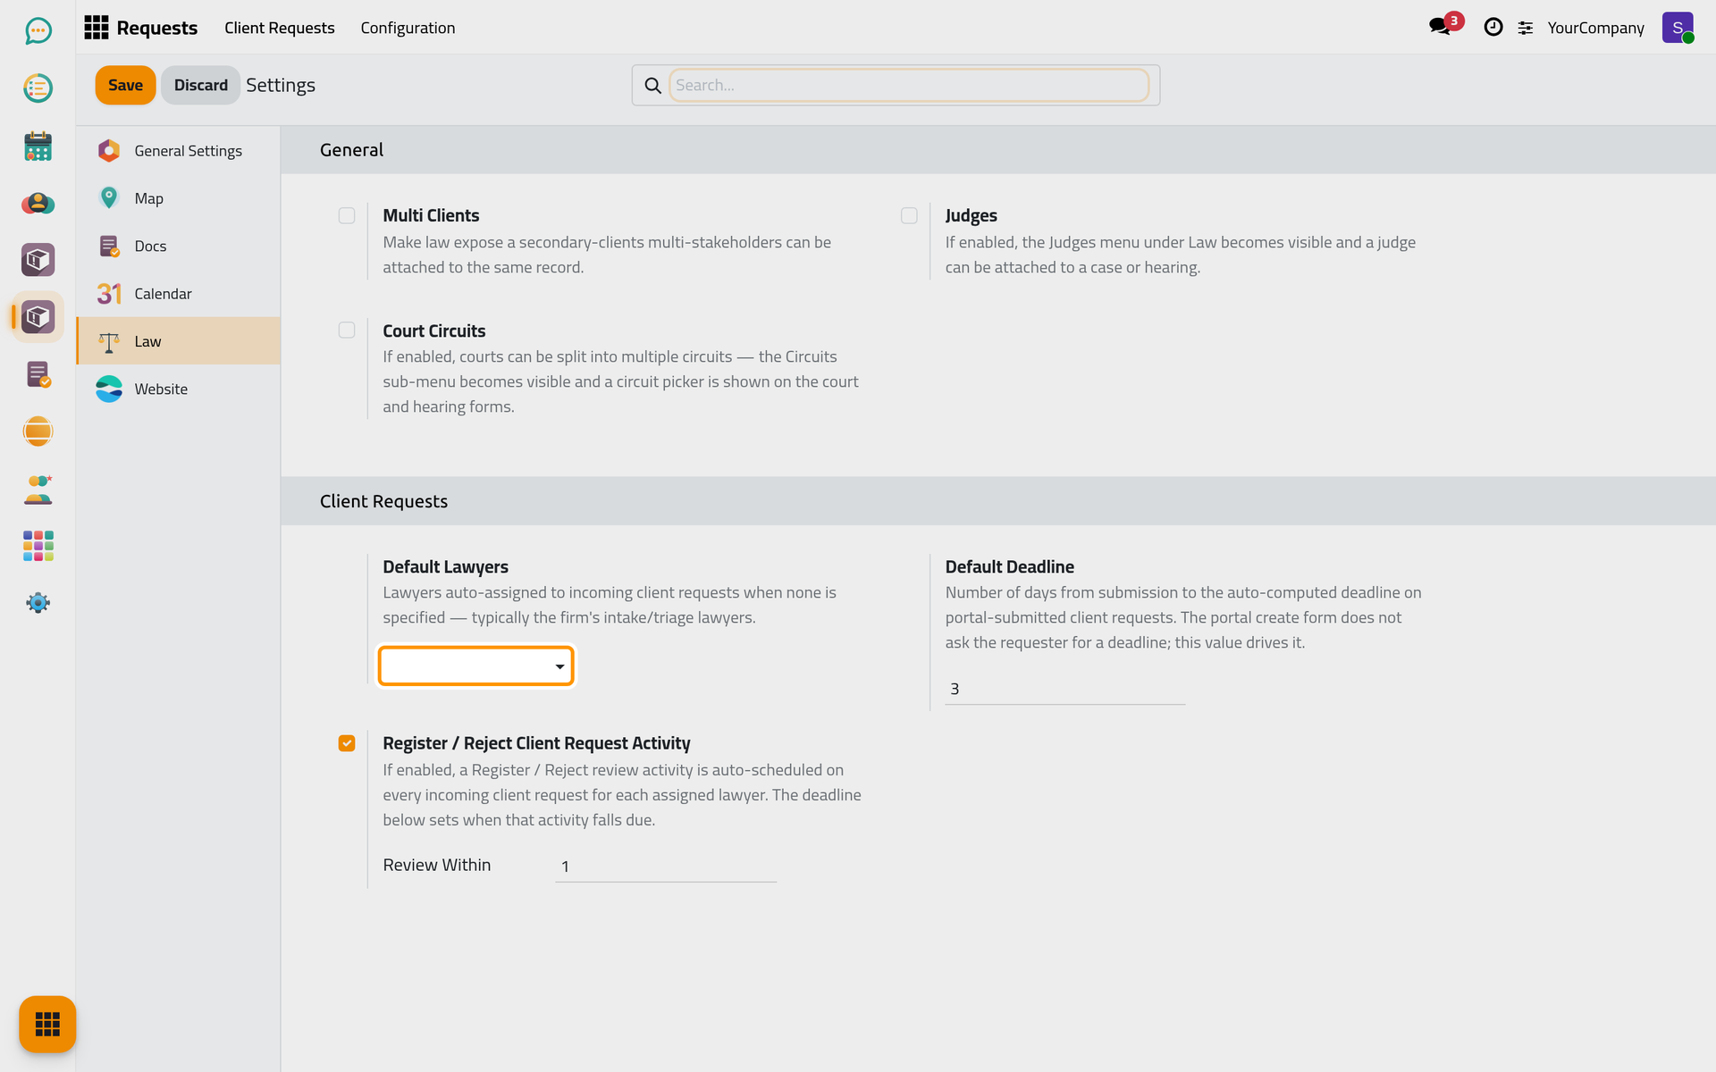Focus the Search settings field

click(x=909, y=85)
